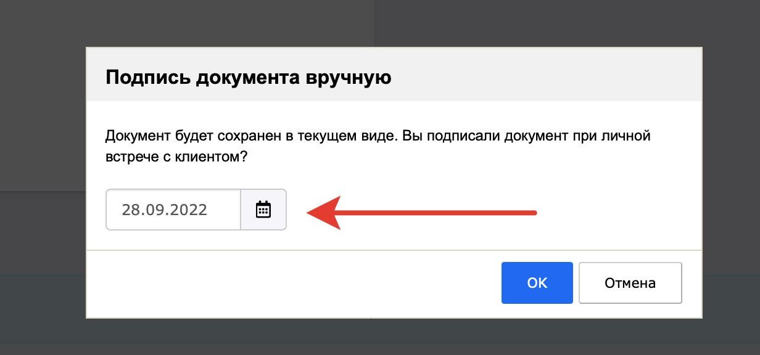Viewport: 760px width, 355px height.
Task: Click the dialog title Подпись документа вручную
Action: click(249, 78)
